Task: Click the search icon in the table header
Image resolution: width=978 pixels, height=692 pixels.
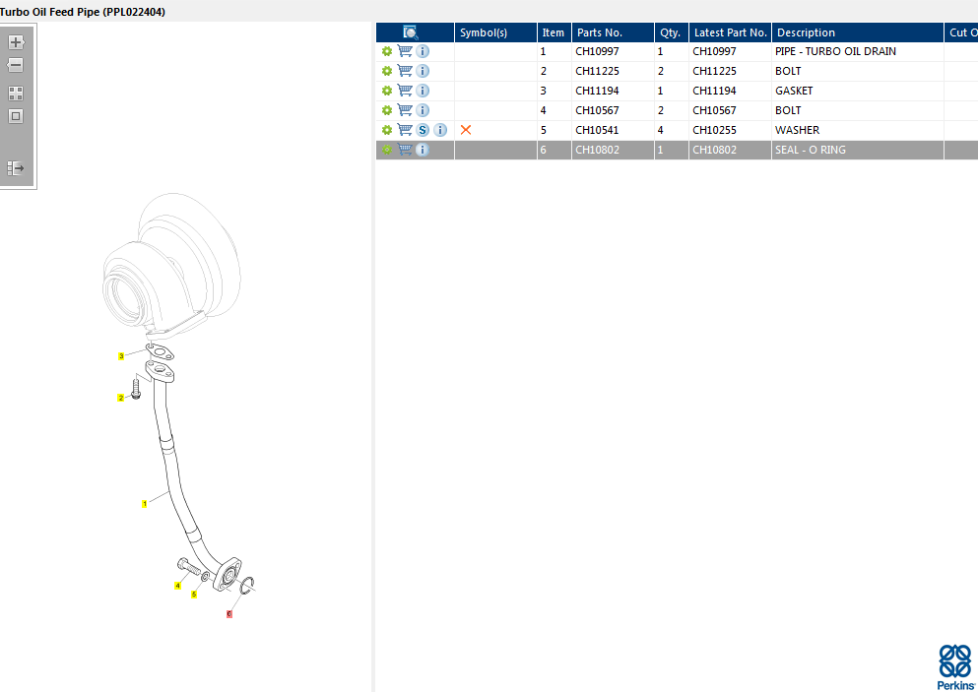Action: [411, 32]
